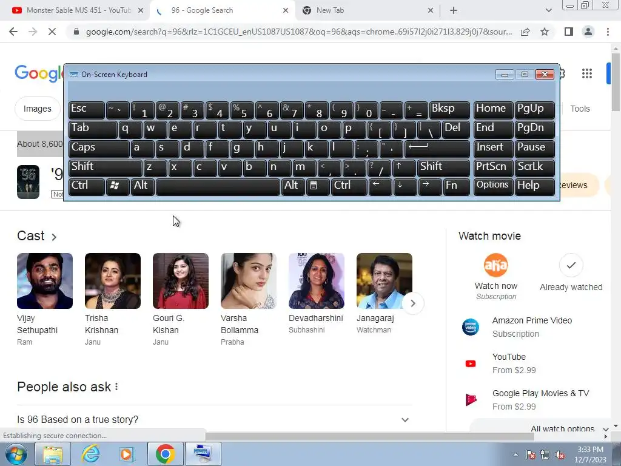
Task: Open Google apps grid icon
Action: pos(587,73)
